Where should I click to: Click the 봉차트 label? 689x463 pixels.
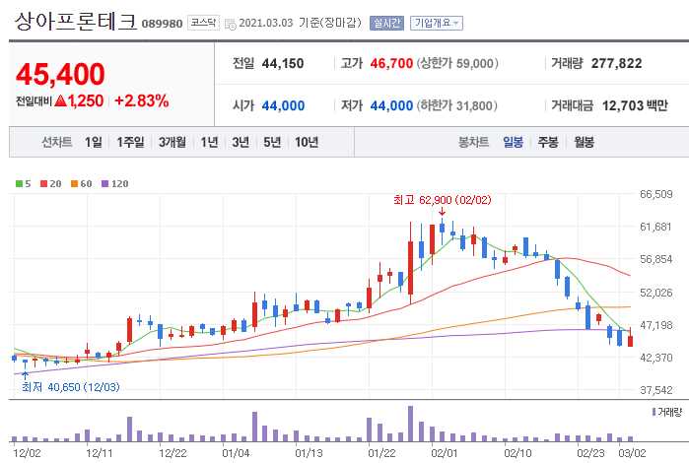pyautogui.click(x=473, y=142)
